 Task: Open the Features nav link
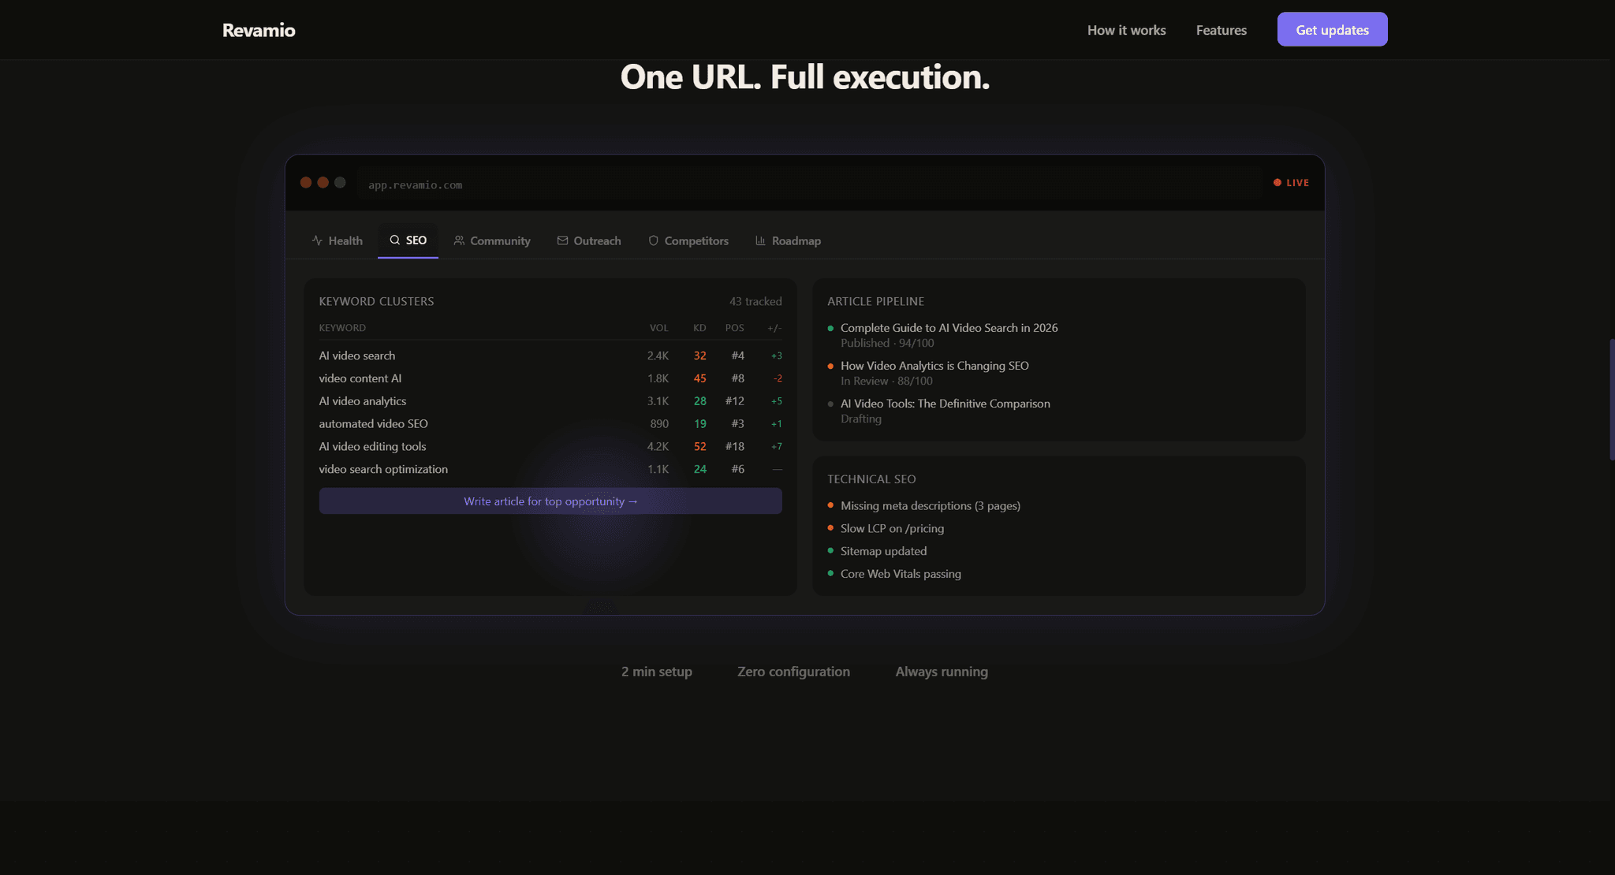tap(1221, 30)
